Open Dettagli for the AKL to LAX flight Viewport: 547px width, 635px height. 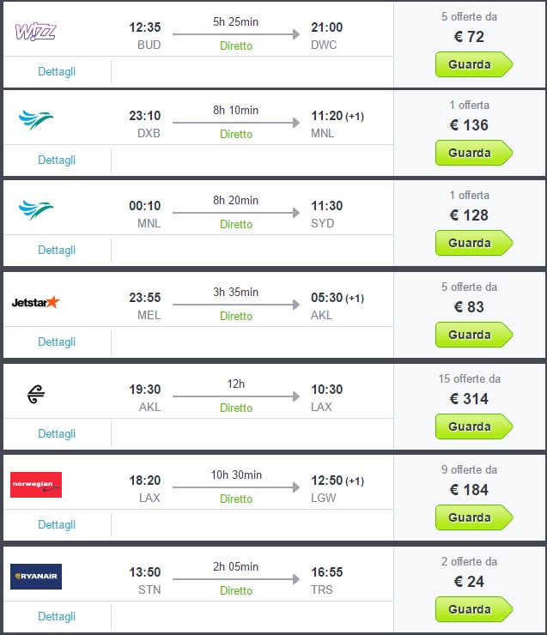click(57, 432)
